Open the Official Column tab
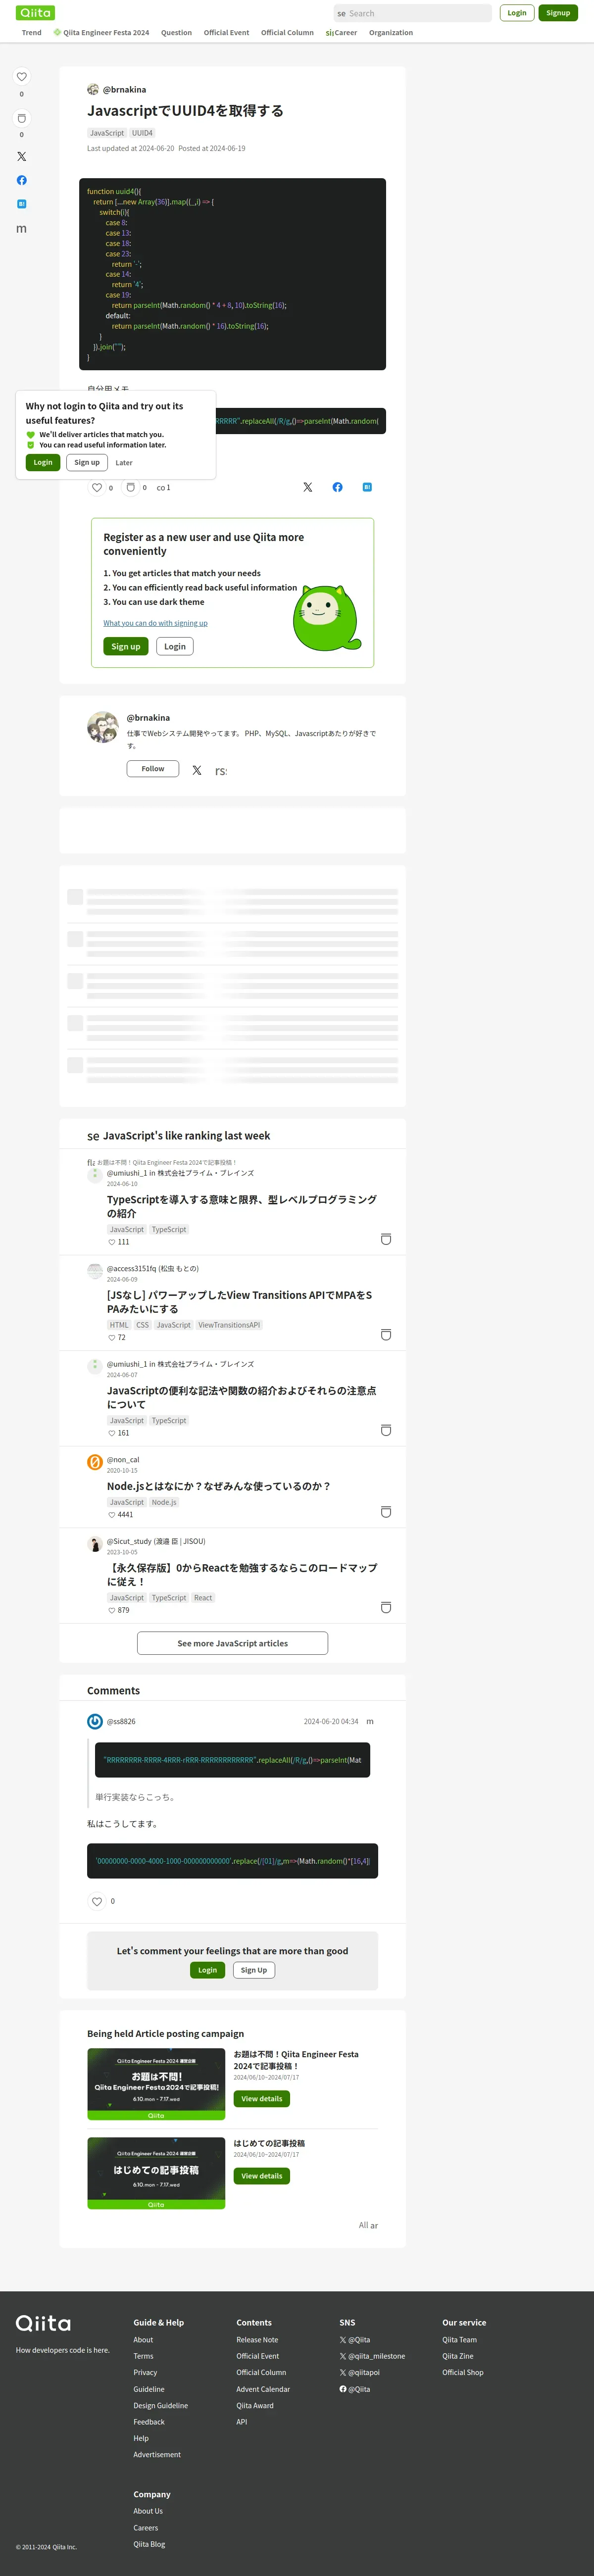 tap(287, 33)
